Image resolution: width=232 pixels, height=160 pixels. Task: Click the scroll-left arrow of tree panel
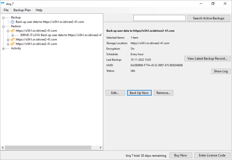pos(3,148)
